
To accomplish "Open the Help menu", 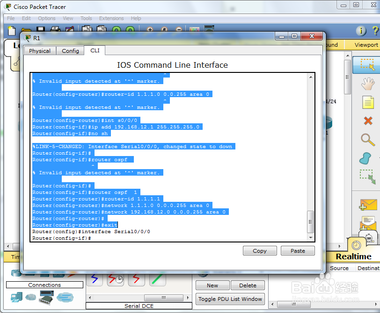I will pos(136,18).
